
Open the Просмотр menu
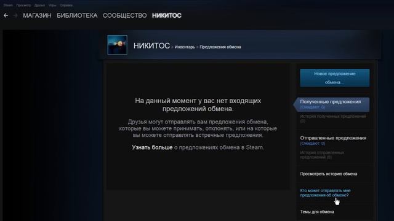click(23, 6)
